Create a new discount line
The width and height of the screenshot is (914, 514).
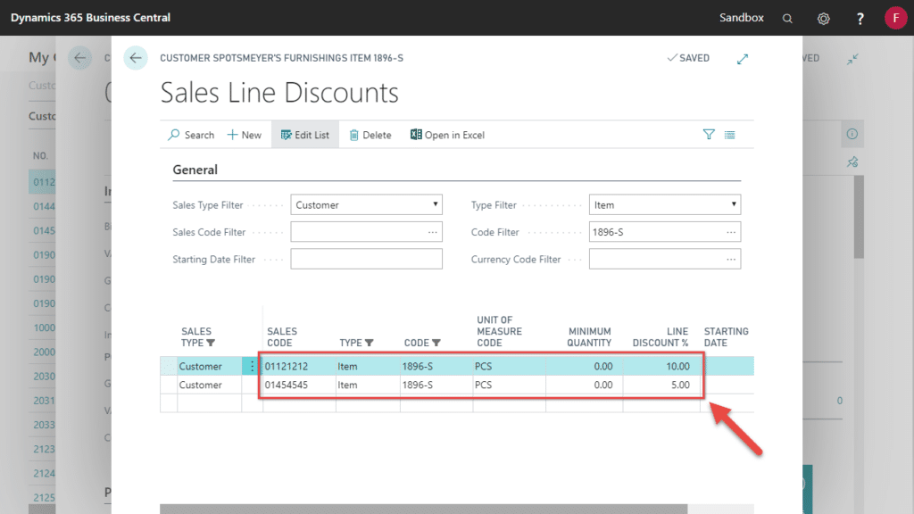tap(245, 135)
